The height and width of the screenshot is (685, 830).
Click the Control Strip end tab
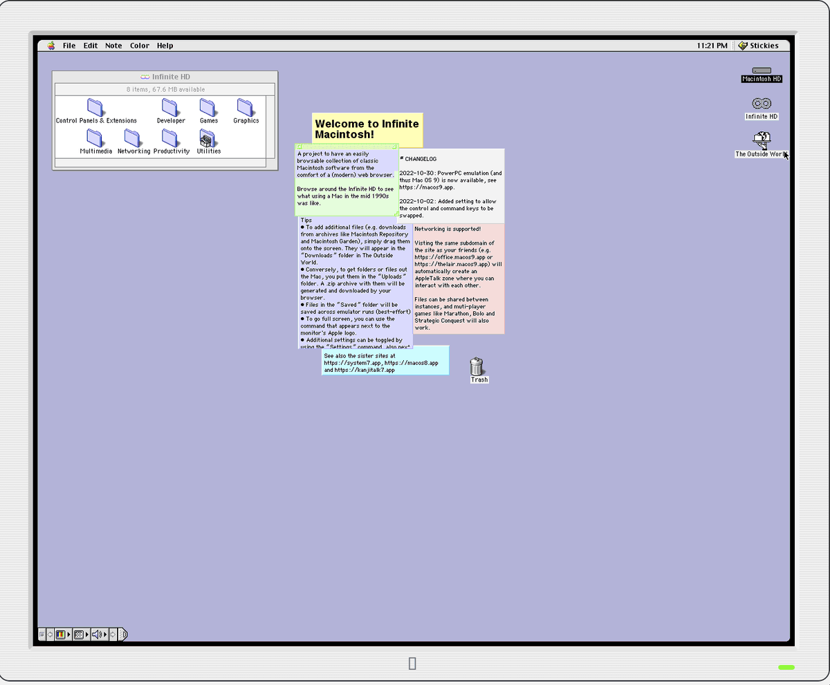click(x=123, y=635)
